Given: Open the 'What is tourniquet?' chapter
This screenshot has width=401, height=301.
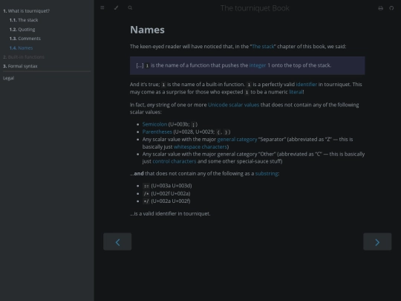Looking at the screenshot, I should [x=26, y=10].
